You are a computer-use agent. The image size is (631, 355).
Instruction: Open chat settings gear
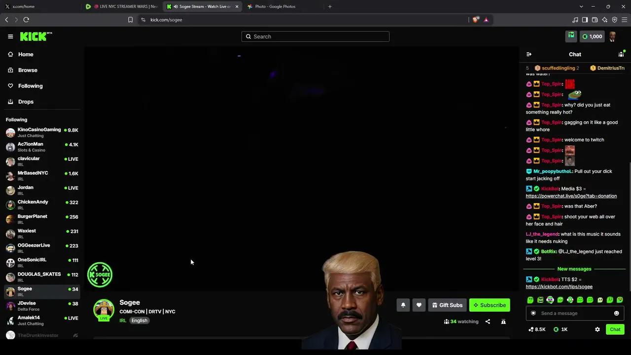(x=597, y=329)
